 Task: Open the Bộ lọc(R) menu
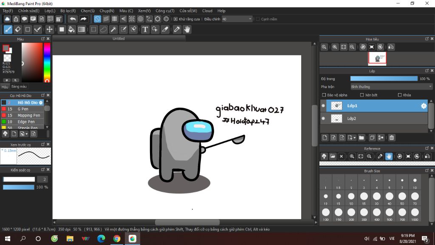pyautogui.click(x=68, y=11)
